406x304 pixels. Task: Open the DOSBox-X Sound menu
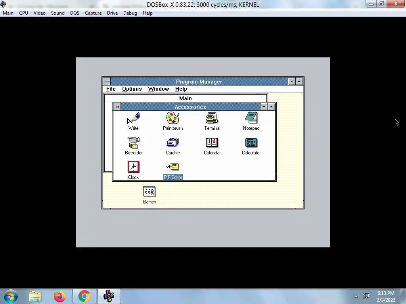tap(58, 13)
